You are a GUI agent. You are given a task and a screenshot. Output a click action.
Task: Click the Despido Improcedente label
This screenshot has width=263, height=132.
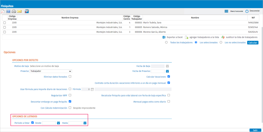84,108
